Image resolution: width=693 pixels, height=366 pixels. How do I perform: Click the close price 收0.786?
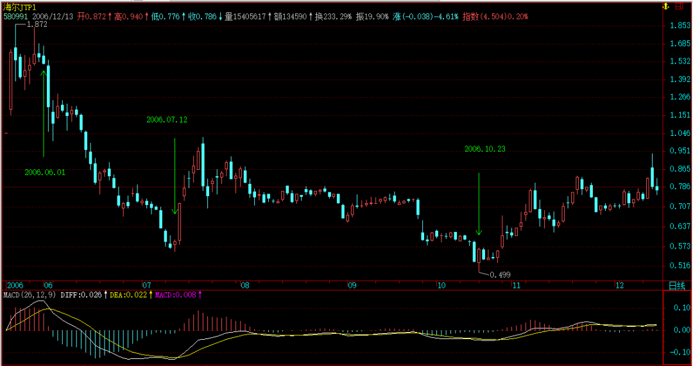(x=202, y=17)
